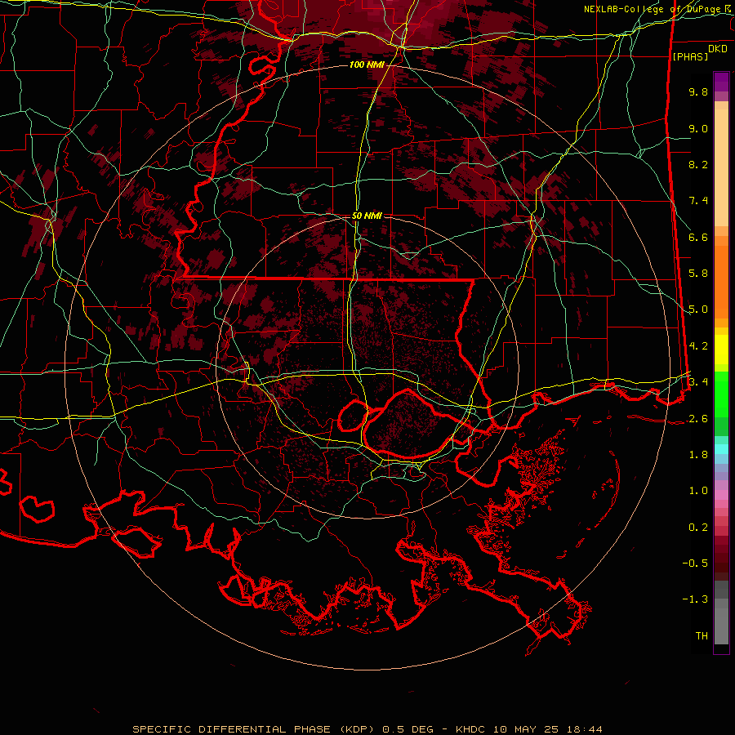This screenshot has height=735, width=735.
Task: Click the Specific Differential Phase footer caption
Action: [x=367, y=729]
